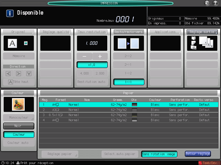Open the Couleur panel header

tap(19, 93)
